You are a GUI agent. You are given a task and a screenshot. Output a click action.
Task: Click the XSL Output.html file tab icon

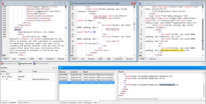pyautogui.click(x=34, y=63)
